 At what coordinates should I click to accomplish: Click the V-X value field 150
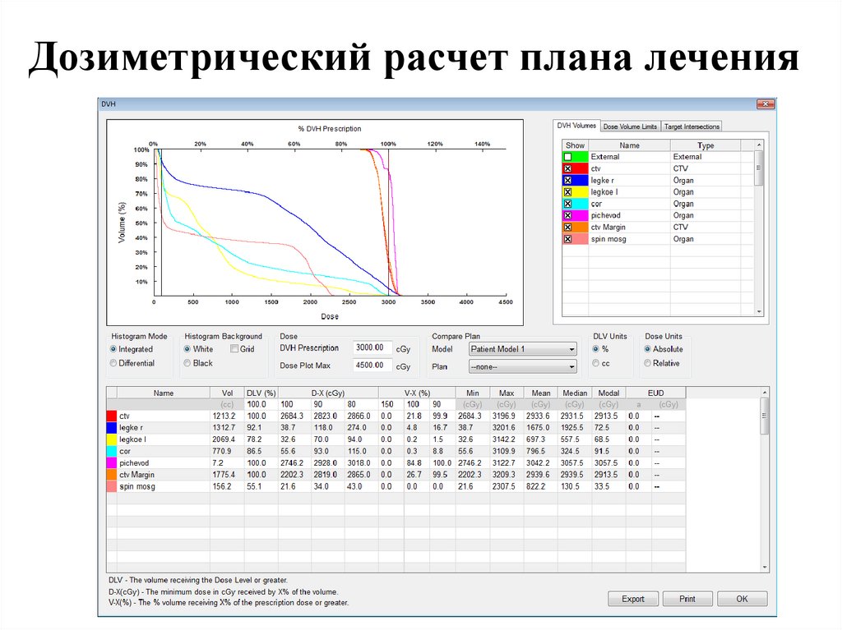coord(391,404)
